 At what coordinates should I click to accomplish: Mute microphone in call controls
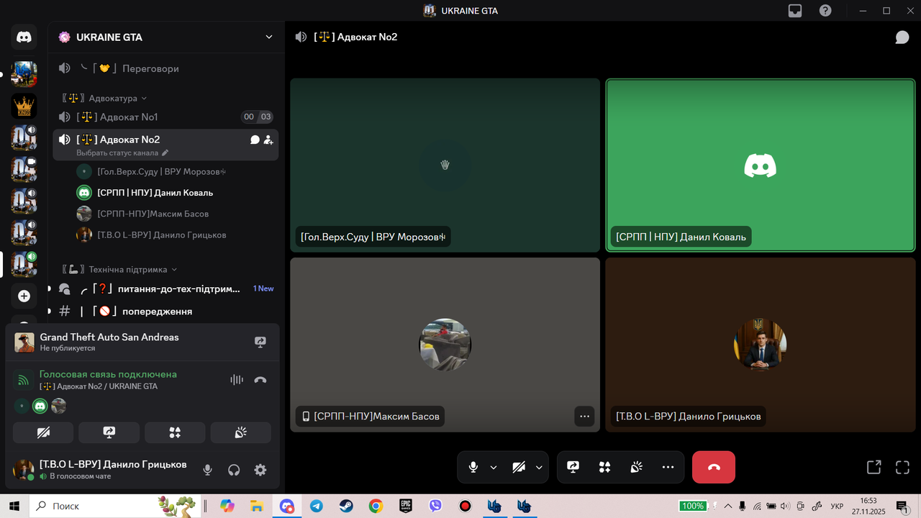(473, 467)
